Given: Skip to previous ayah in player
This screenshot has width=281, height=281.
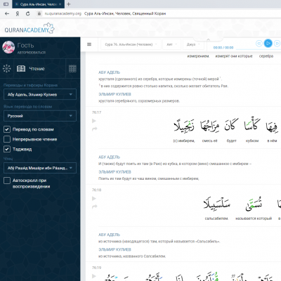Looking at the screenshot, I should pos(259,44).
